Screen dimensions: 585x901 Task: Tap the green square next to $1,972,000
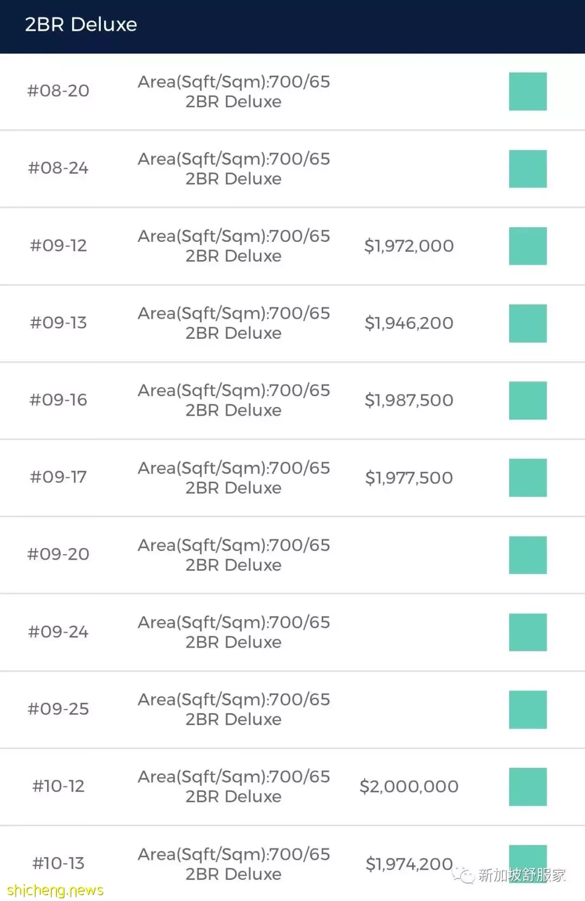(x=528, y=246)
